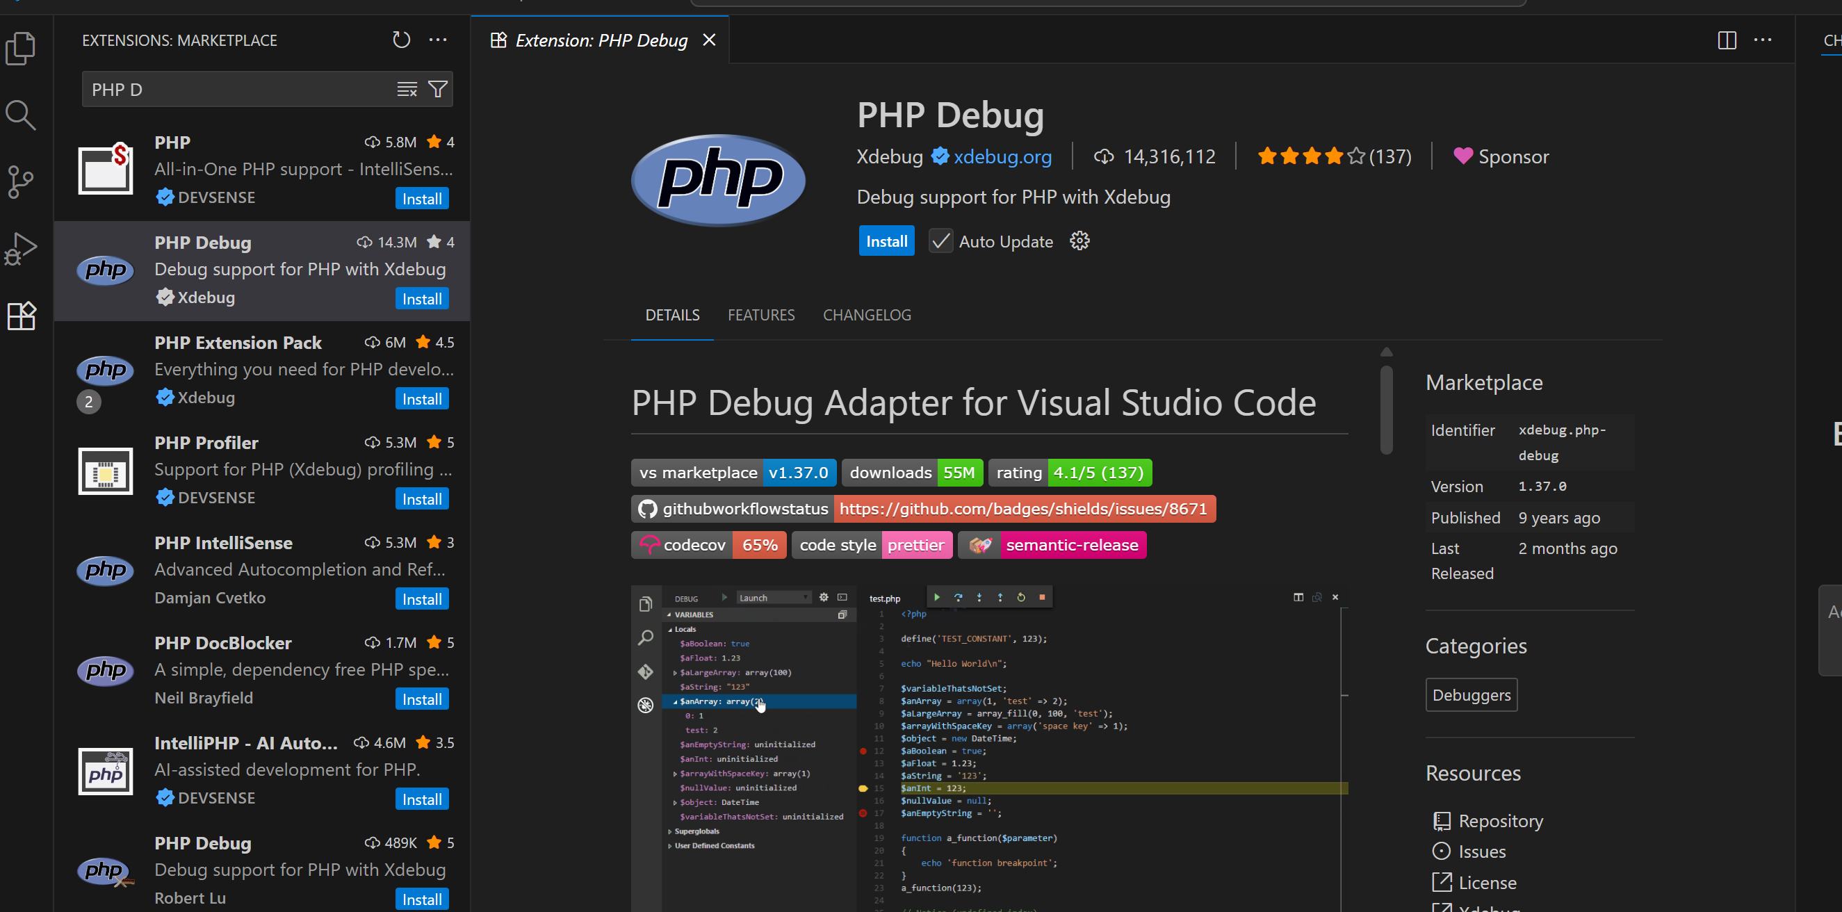The image size is (1842, 912).
Task: Click the PHP Debug demo screenshot
Action: coord(990,747)
